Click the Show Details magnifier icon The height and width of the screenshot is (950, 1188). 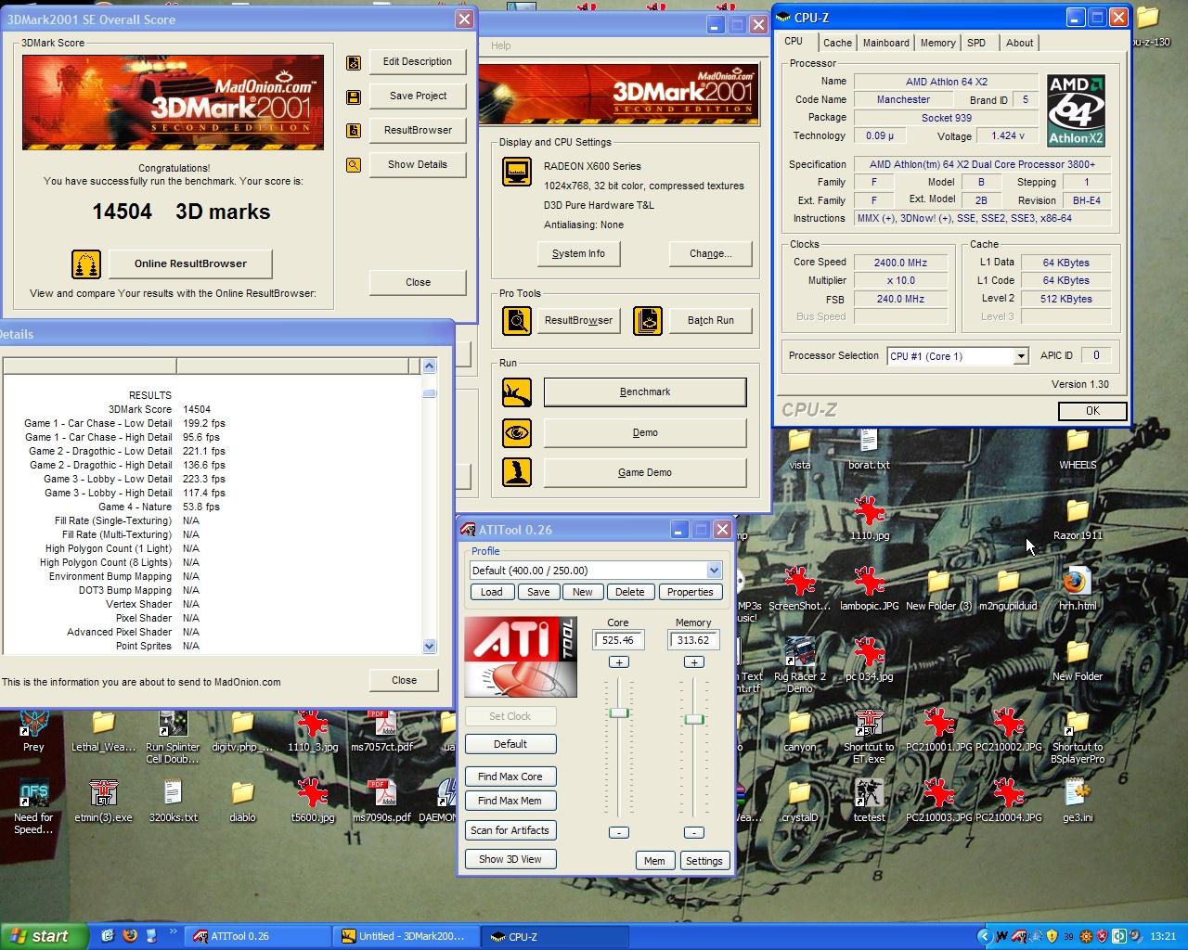354,165
